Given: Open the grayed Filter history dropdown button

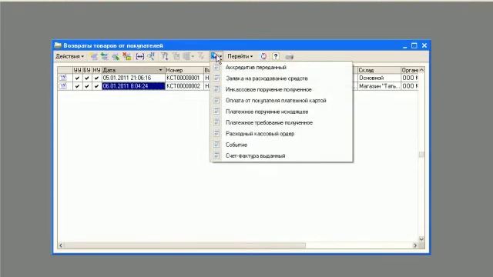Looking at the screenshot, I should (x=189, y=56).
